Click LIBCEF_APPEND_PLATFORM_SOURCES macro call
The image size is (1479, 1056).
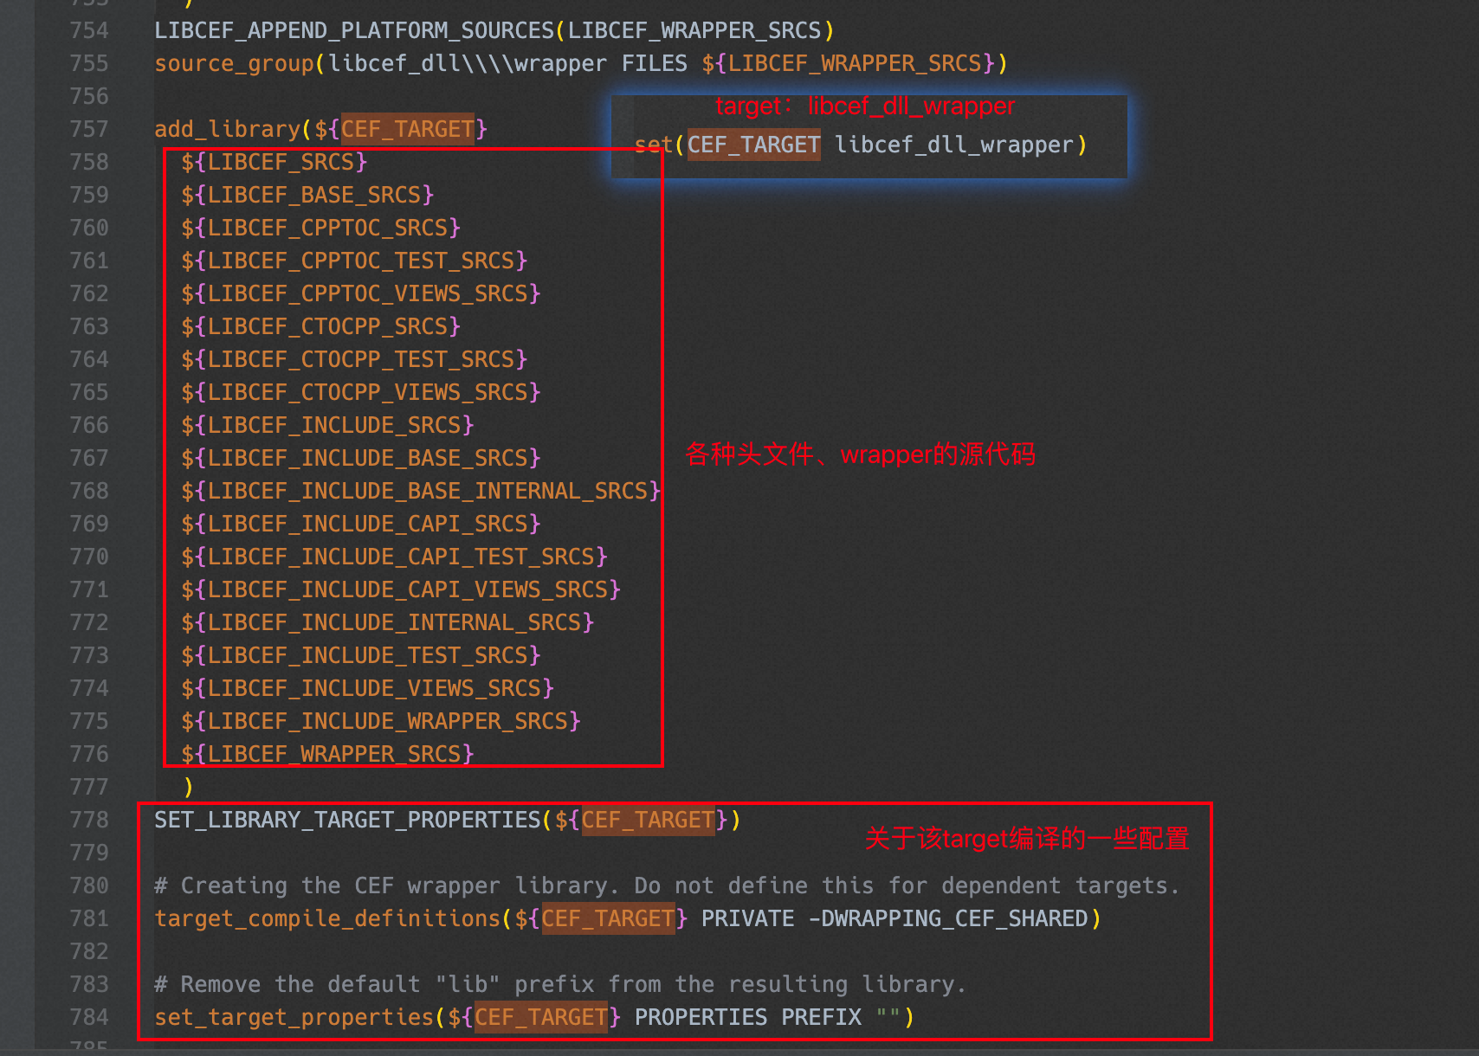coord(494,30)
